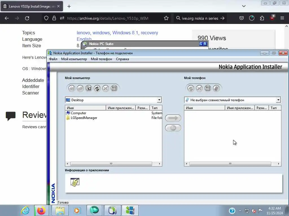Click the Firefox back button

(7, 18)
